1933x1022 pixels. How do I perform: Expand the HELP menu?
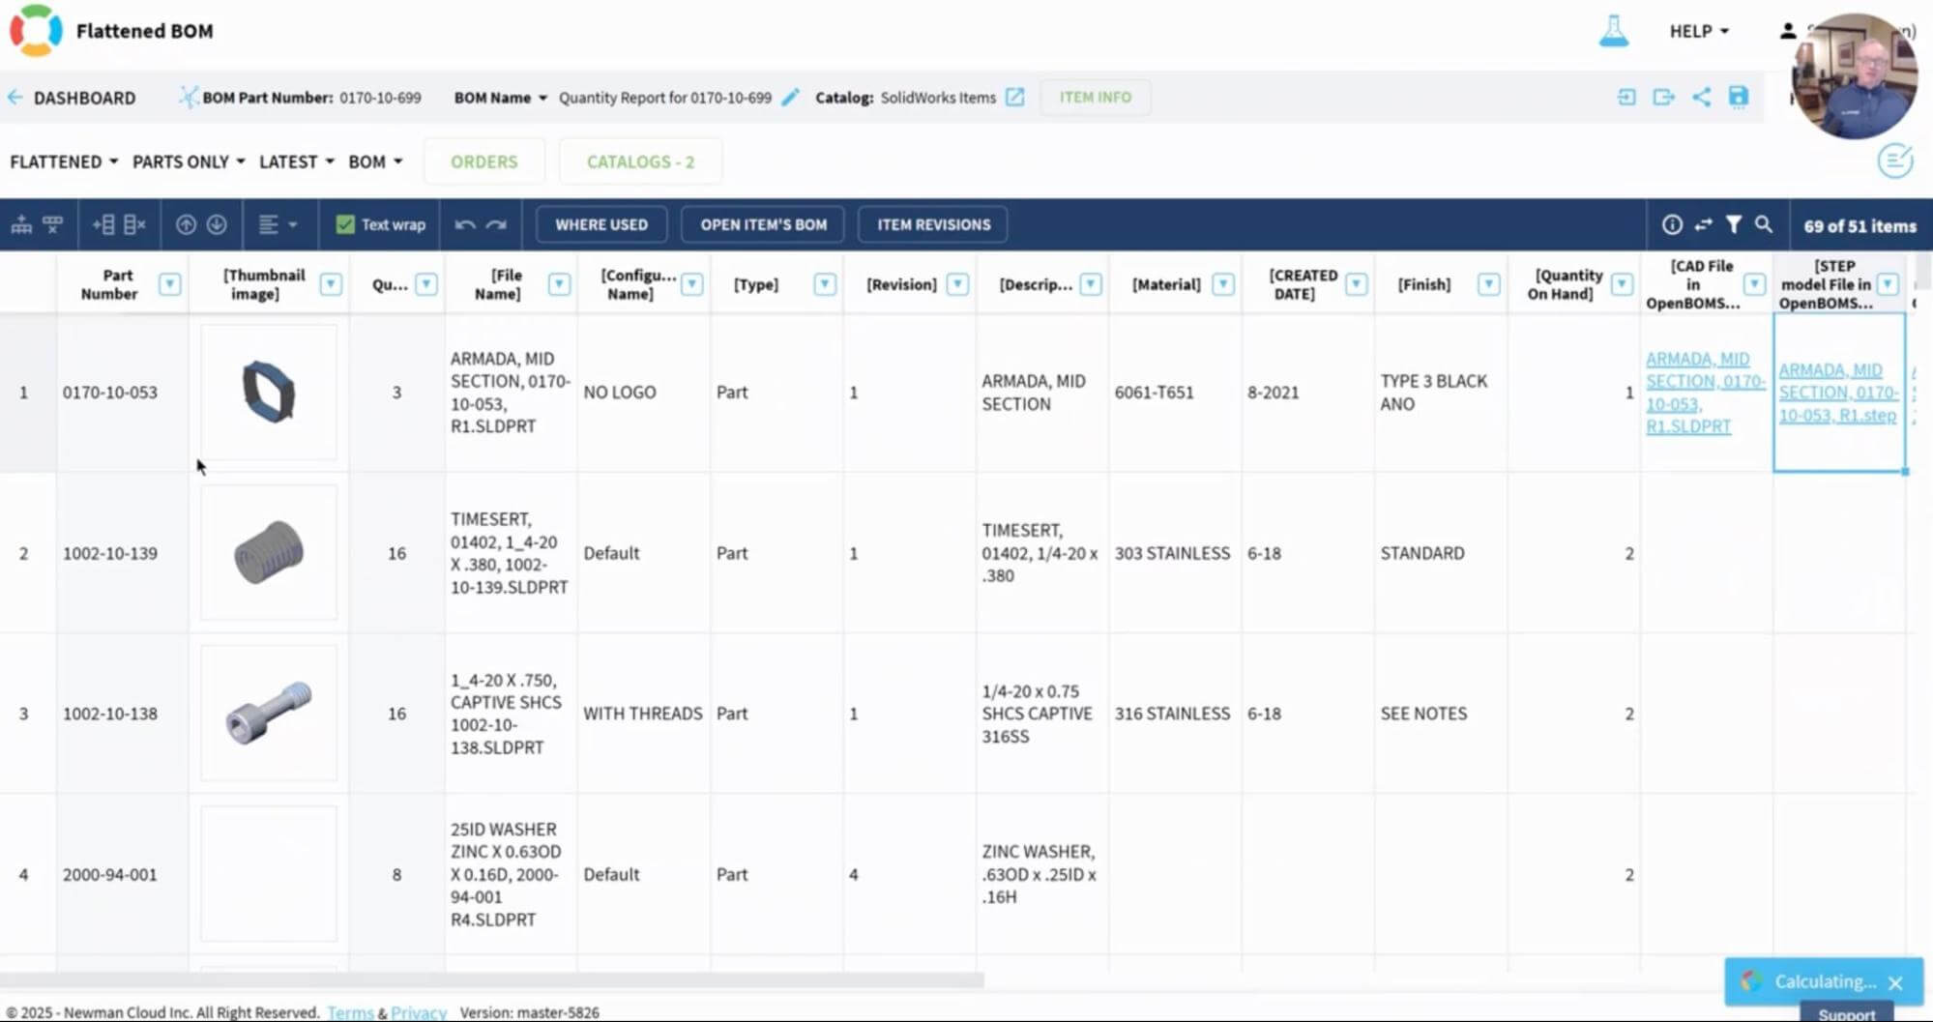[x=1699, y=31]
